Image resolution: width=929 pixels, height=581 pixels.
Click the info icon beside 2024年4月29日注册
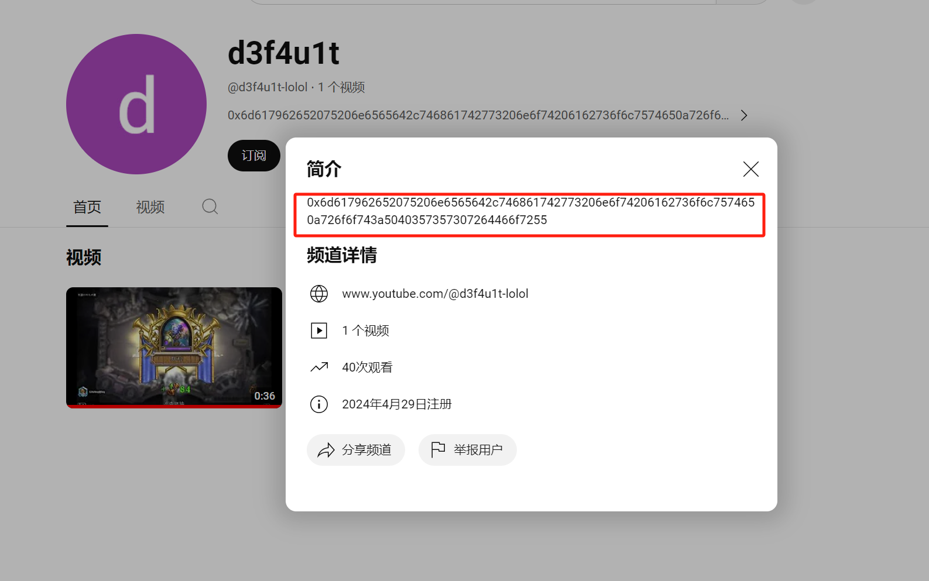point(319,404)
